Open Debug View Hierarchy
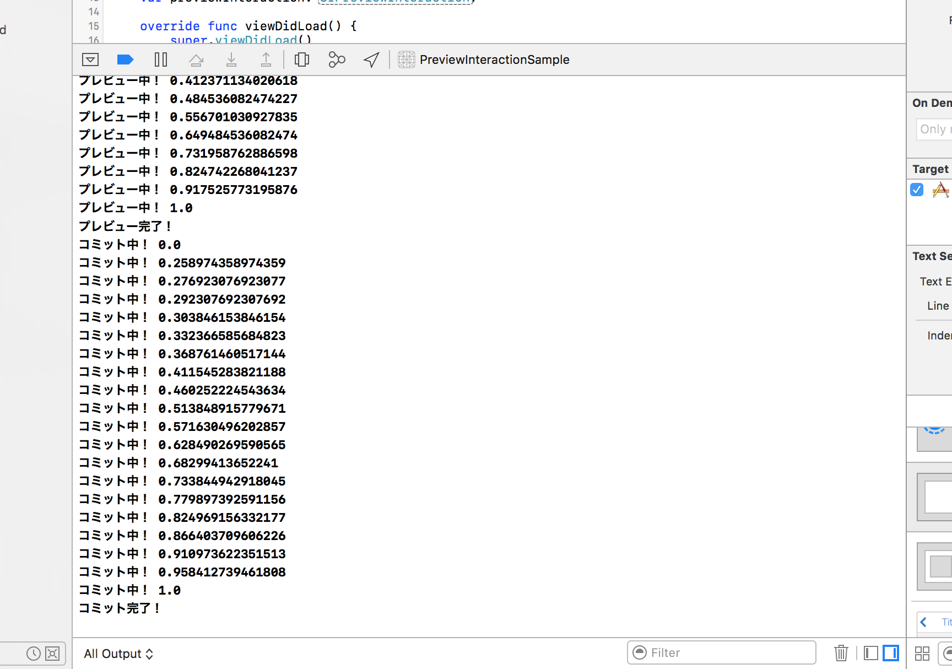Viewport: 952px width, 669px height. (x=302, y=60)
